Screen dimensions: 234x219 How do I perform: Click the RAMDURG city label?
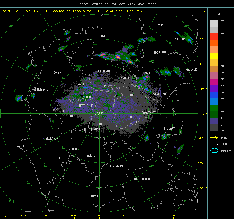(x=83, y=84)
